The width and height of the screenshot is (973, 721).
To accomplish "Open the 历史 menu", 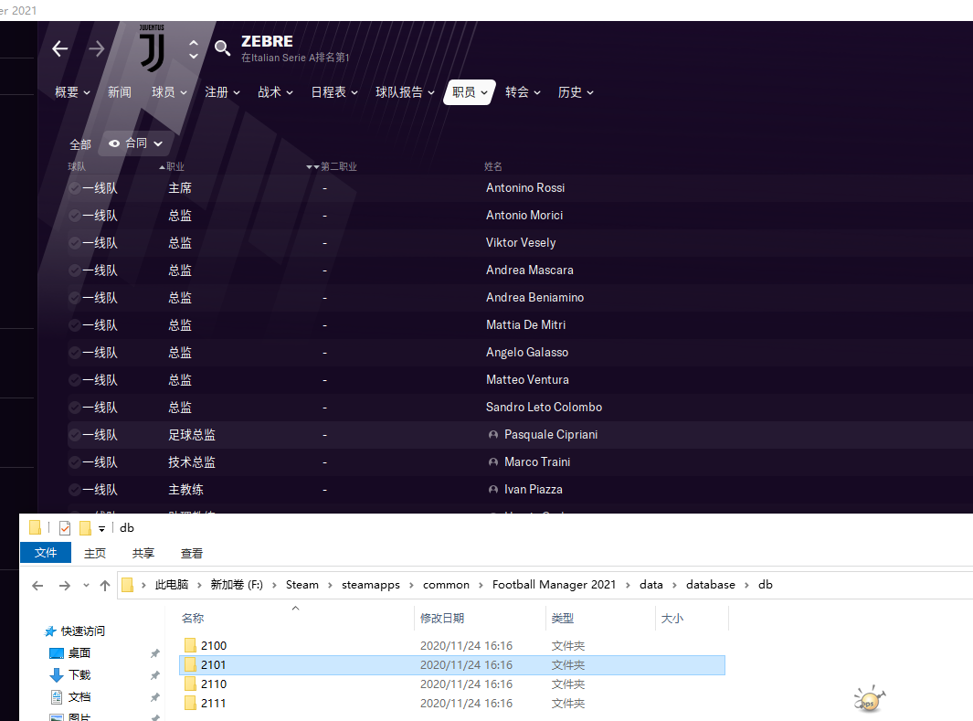I will tap(576, 92).
